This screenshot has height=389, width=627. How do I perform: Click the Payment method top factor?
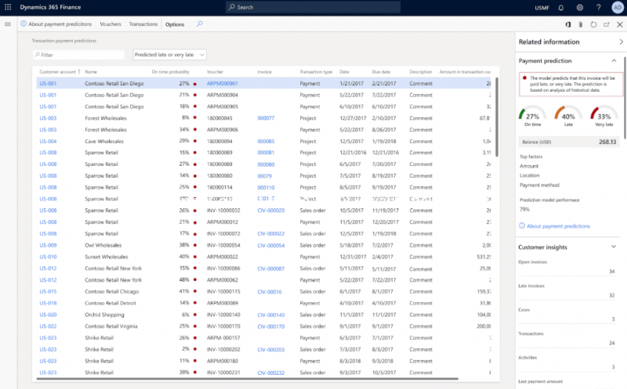tap(539, 185)
